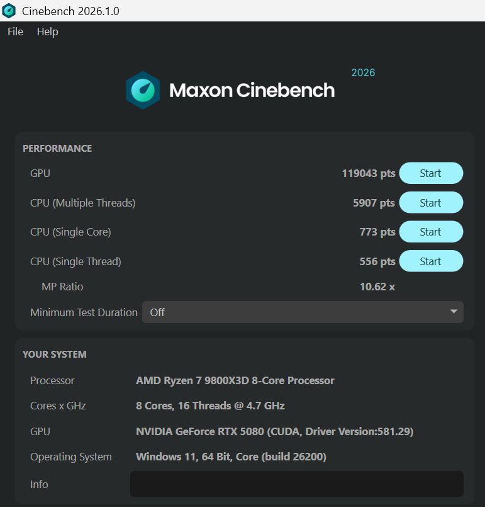Click the Maxon Cinebench title text
Viewport: 485px width, 507px height.
coord(252,90)
